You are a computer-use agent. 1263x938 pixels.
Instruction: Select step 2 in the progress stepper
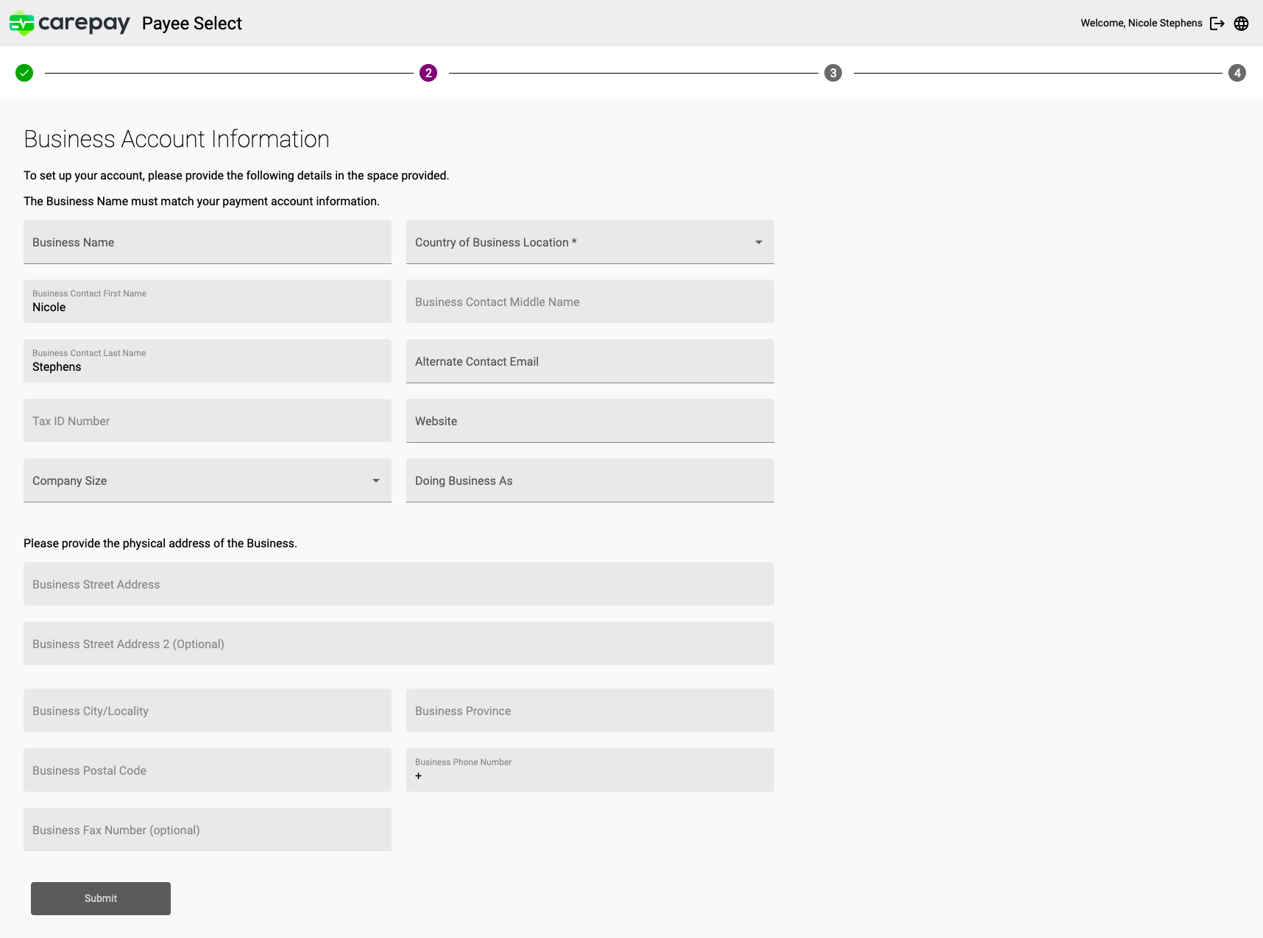(428, 73)
